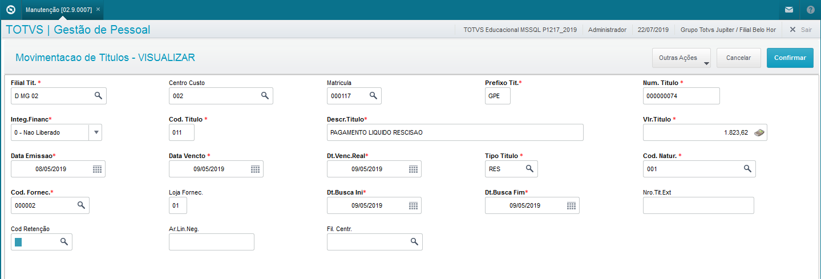Click the 22/07/2019 date in header

tap(653, 30)
